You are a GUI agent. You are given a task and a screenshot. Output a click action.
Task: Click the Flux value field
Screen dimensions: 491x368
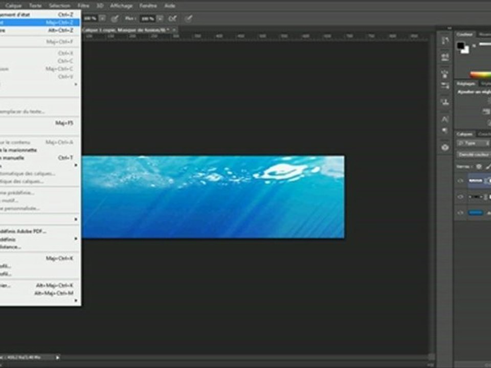[x=148, y=18]
